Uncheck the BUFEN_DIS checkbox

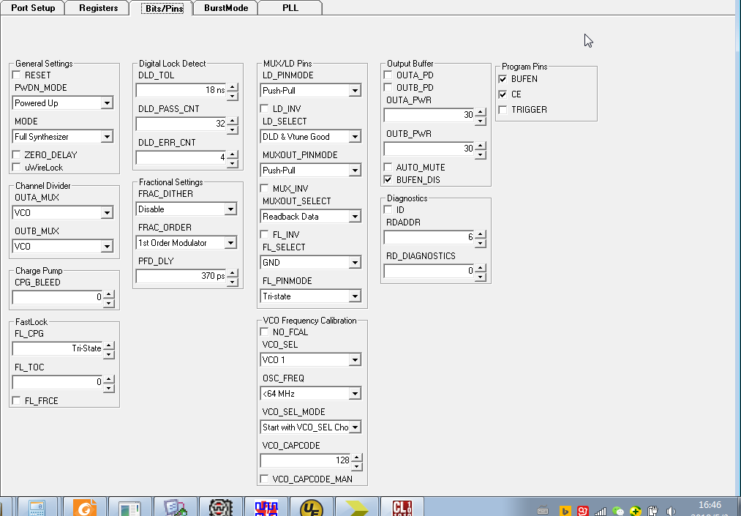tap(388, 180)
